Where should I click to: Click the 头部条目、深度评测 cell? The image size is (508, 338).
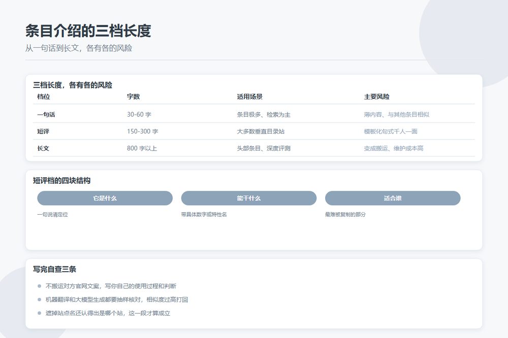click(263, 148)
